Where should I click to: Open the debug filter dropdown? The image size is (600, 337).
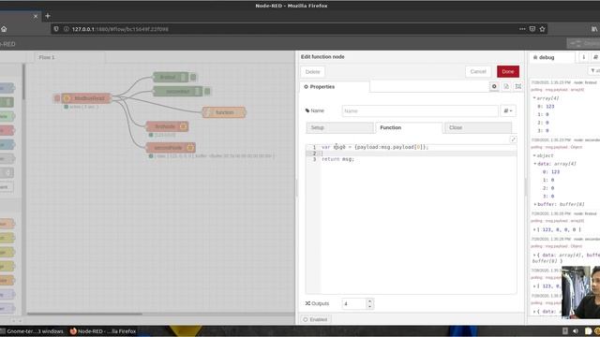594,71
